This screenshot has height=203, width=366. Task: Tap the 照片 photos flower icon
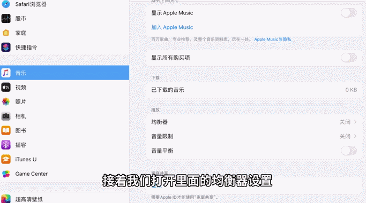pyautogui.click(x=6, y=101)
